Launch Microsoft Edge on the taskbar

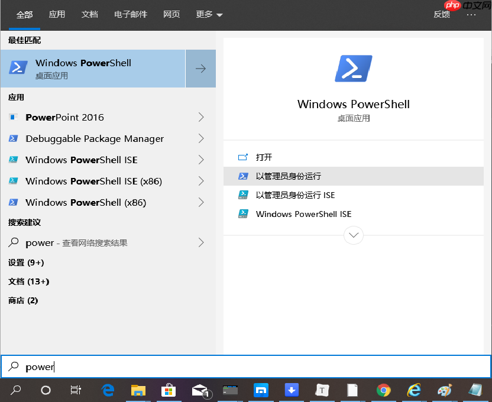coord(108,391)
